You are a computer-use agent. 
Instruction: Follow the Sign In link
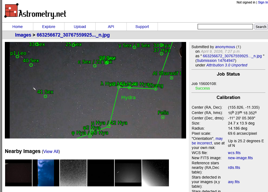263,2
